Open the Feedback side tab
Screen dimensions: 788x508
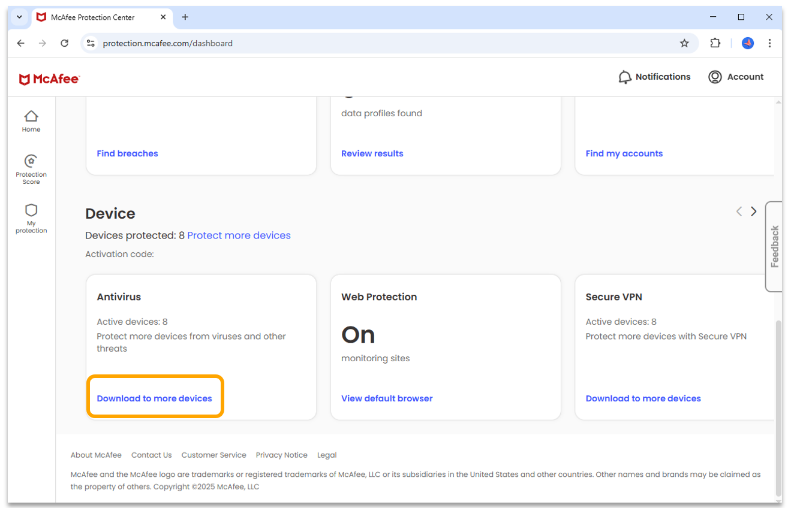point(774,246)
